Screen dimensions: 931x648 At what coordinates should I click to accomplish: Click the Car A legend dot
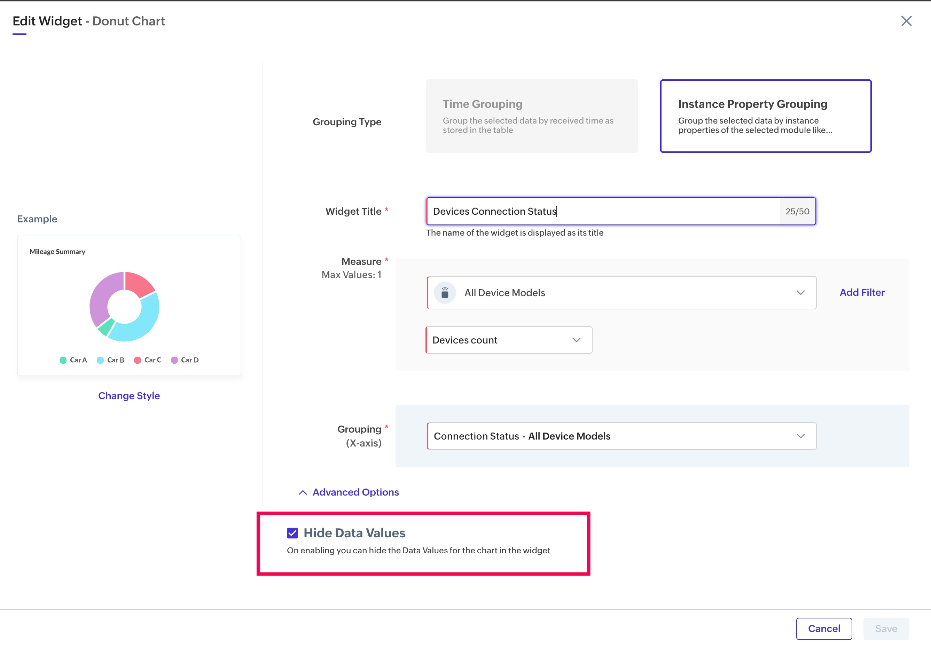63,360
